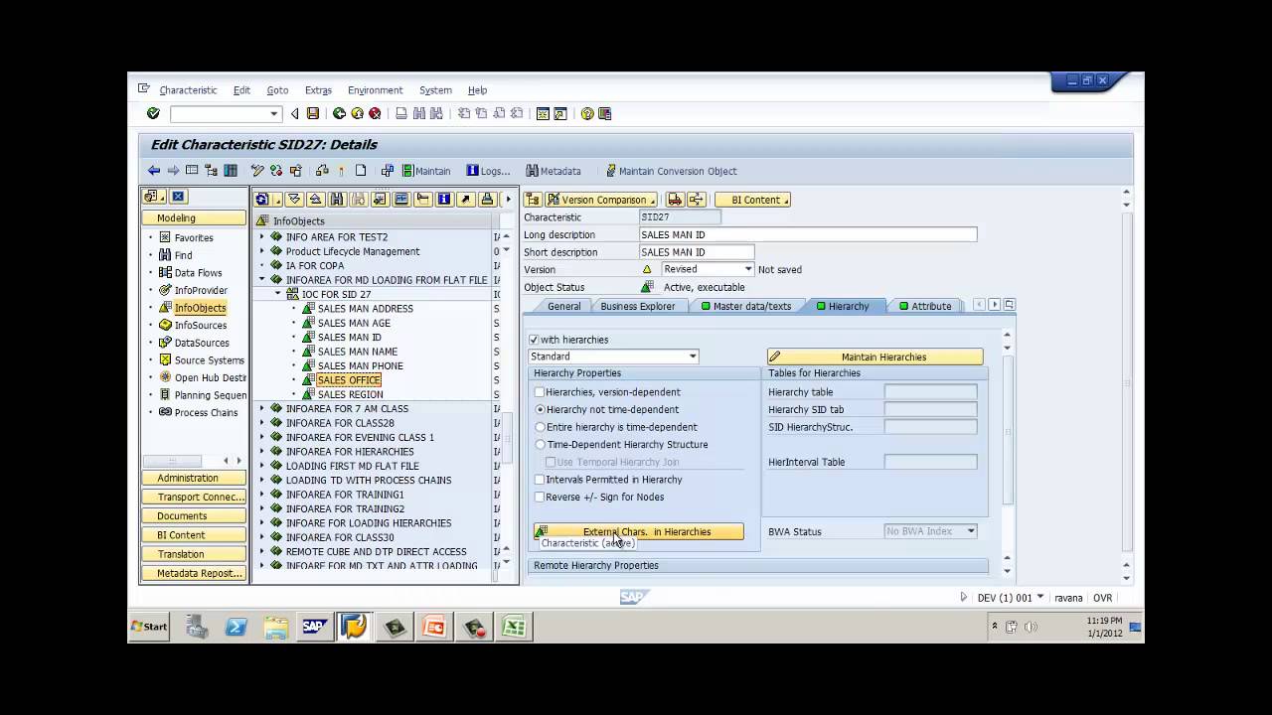Open the command field dropdown arrow
This screenshot has height=715, width=1272.
pyautogui.click(x=274, y=114)
